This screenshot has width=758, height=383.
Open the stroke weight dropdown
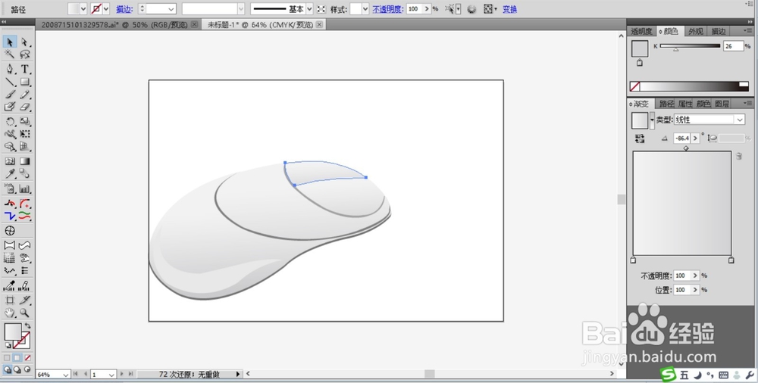tap(171, 8)
